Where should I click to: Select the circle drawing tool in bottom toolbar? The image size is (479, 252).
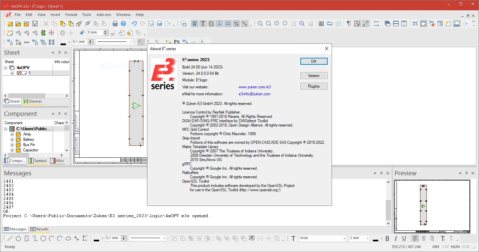click(x=43, y=238)
